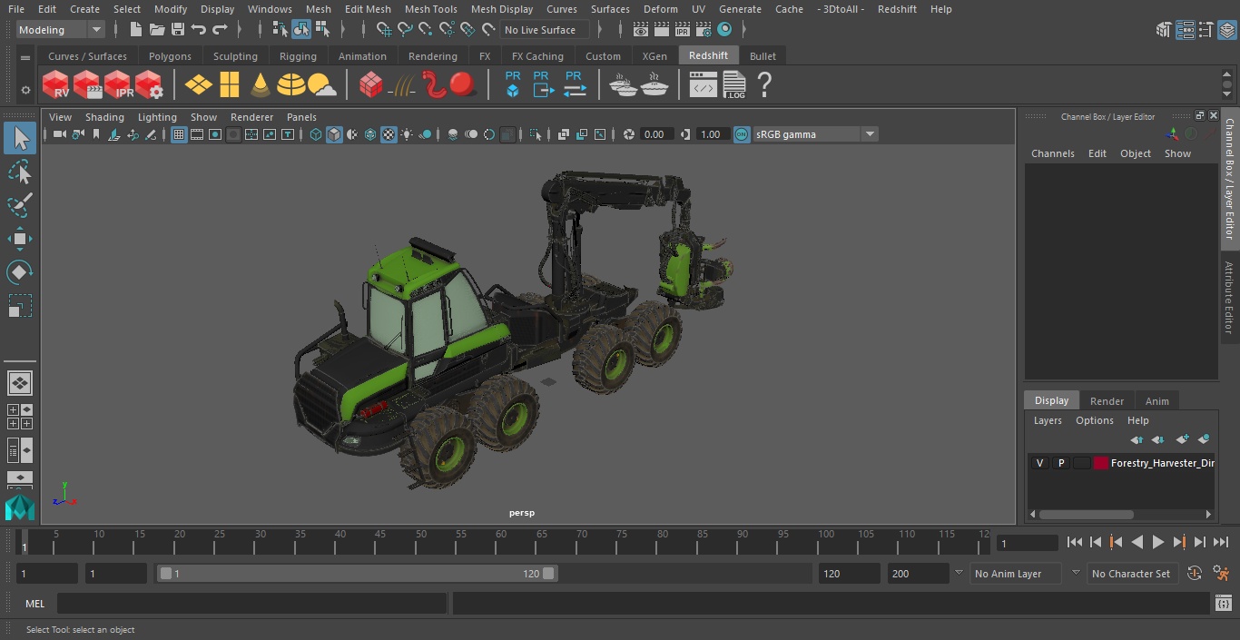The image size is (1240, 640).
Task: Toggle the auto keyframe button
Action: pos(1194,574)
